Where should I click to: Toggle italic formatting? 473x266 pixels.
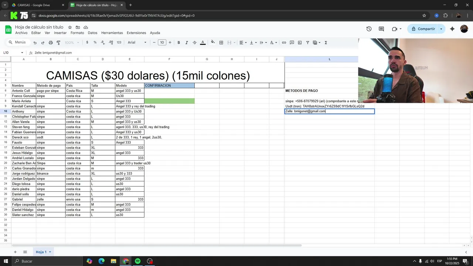click(187, 42)
